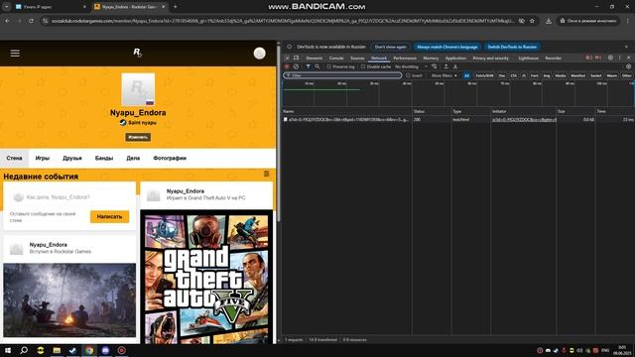Open a new Chrome tab
Screen dimensions: 635x357
tap(175, 7)
